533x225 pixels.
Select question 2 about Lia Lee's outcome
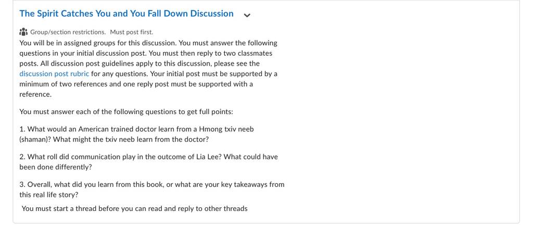[x=148, y=162]
